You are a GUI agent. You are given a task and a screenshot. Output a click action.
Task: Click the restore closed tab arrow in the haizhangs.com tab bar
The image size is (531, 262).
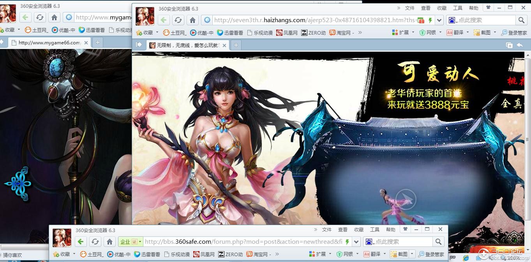point(519,45)
